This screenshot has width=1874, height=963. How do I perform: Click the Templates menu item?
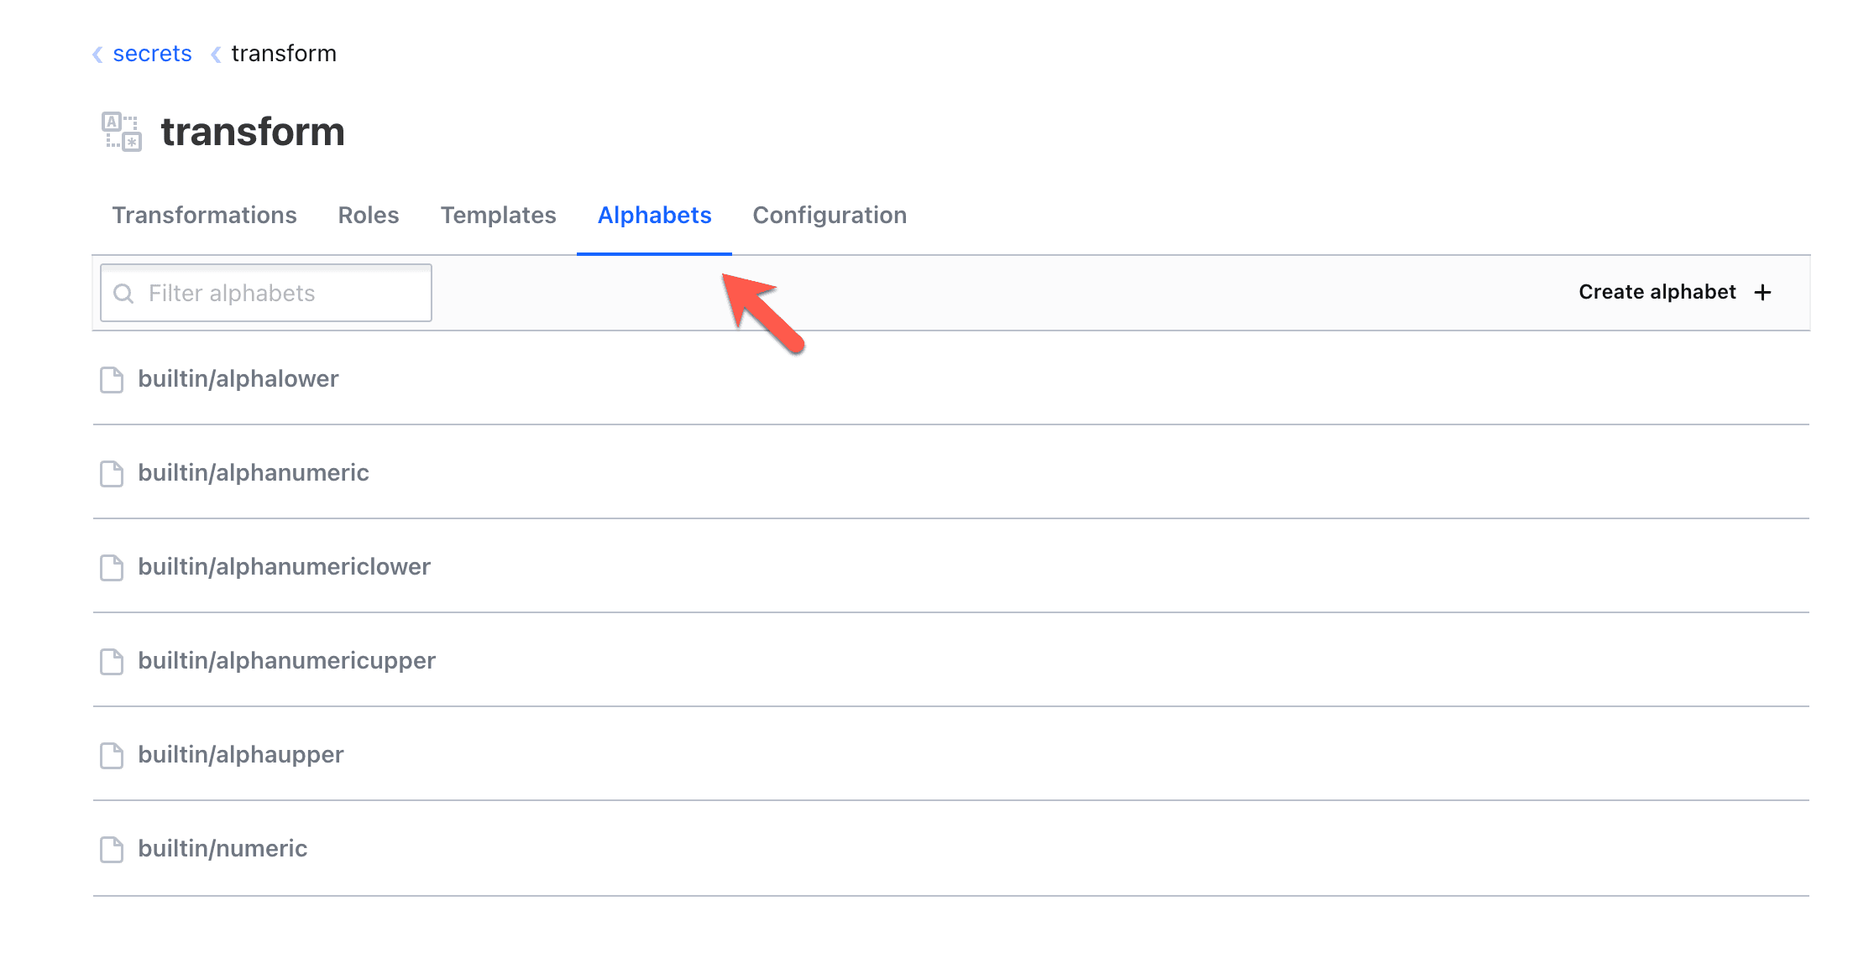pos(498,215)
